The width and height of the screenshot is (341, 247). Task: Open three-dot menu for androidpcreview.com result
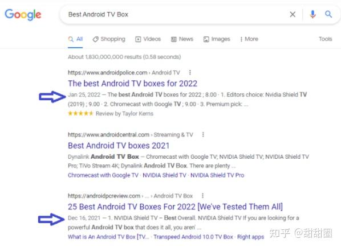(202, 196)
